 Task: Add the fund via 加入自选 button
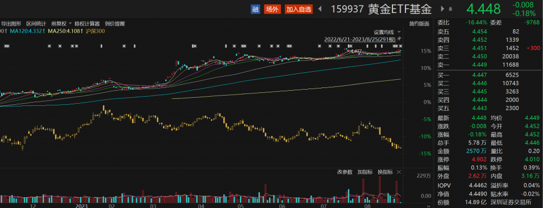pos(299,9)
